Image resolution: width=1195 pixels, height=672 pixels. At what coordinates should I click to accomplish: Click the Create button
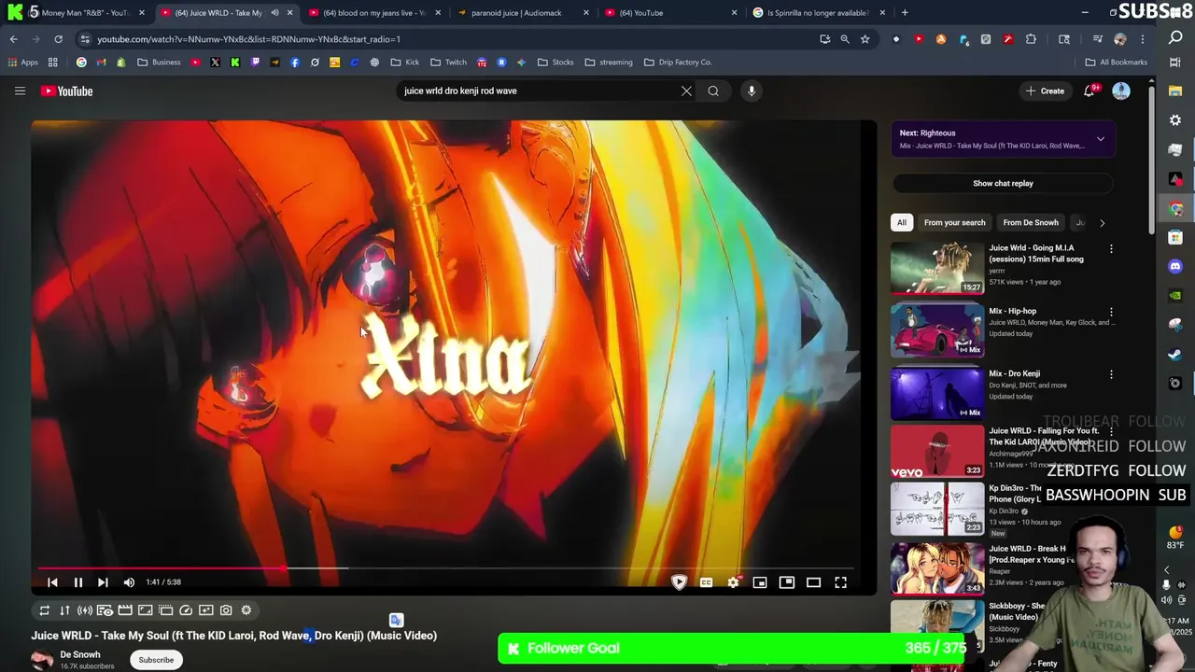point(1045,91)
